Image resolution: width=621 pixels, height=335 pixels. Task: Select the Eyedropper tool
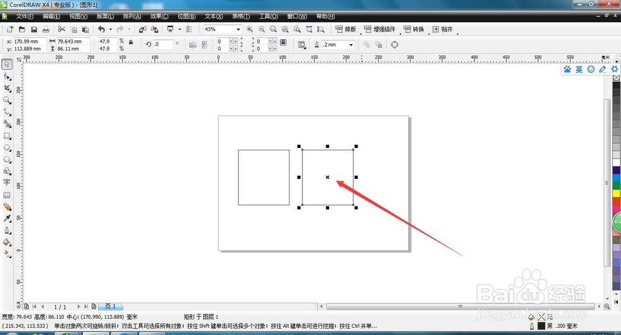7,218
